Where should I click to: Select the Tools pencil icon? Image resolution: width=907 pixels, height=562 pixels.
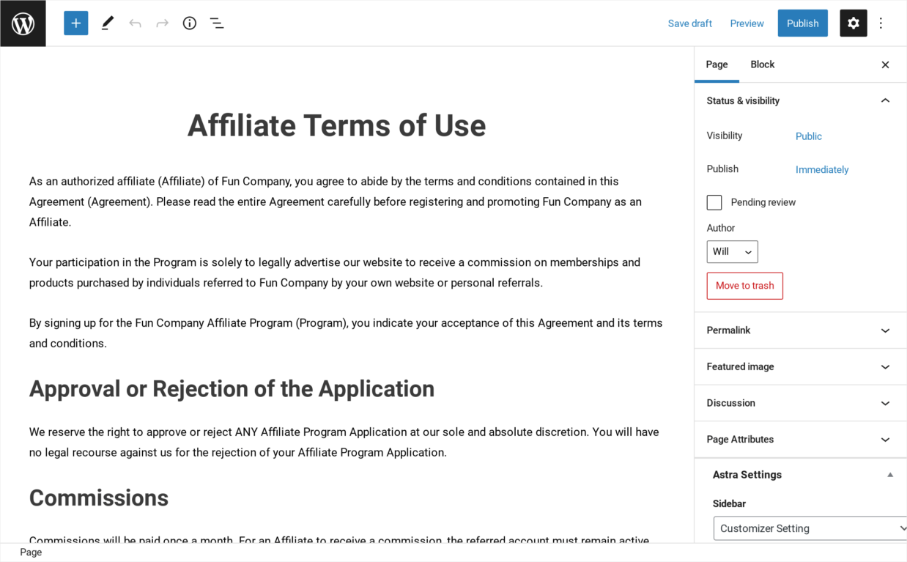click(107, 23)
